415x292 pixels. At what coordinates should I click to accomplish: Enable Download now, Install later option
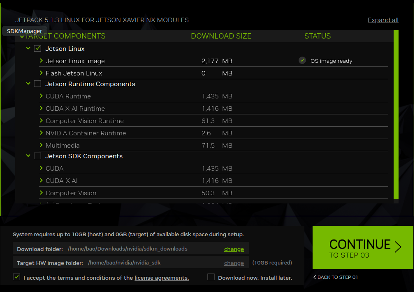pyautogui.click(x=211, y=277)
